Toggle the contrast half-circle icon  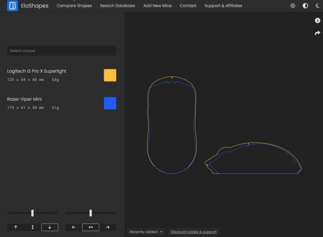click(x=305, y=6)
